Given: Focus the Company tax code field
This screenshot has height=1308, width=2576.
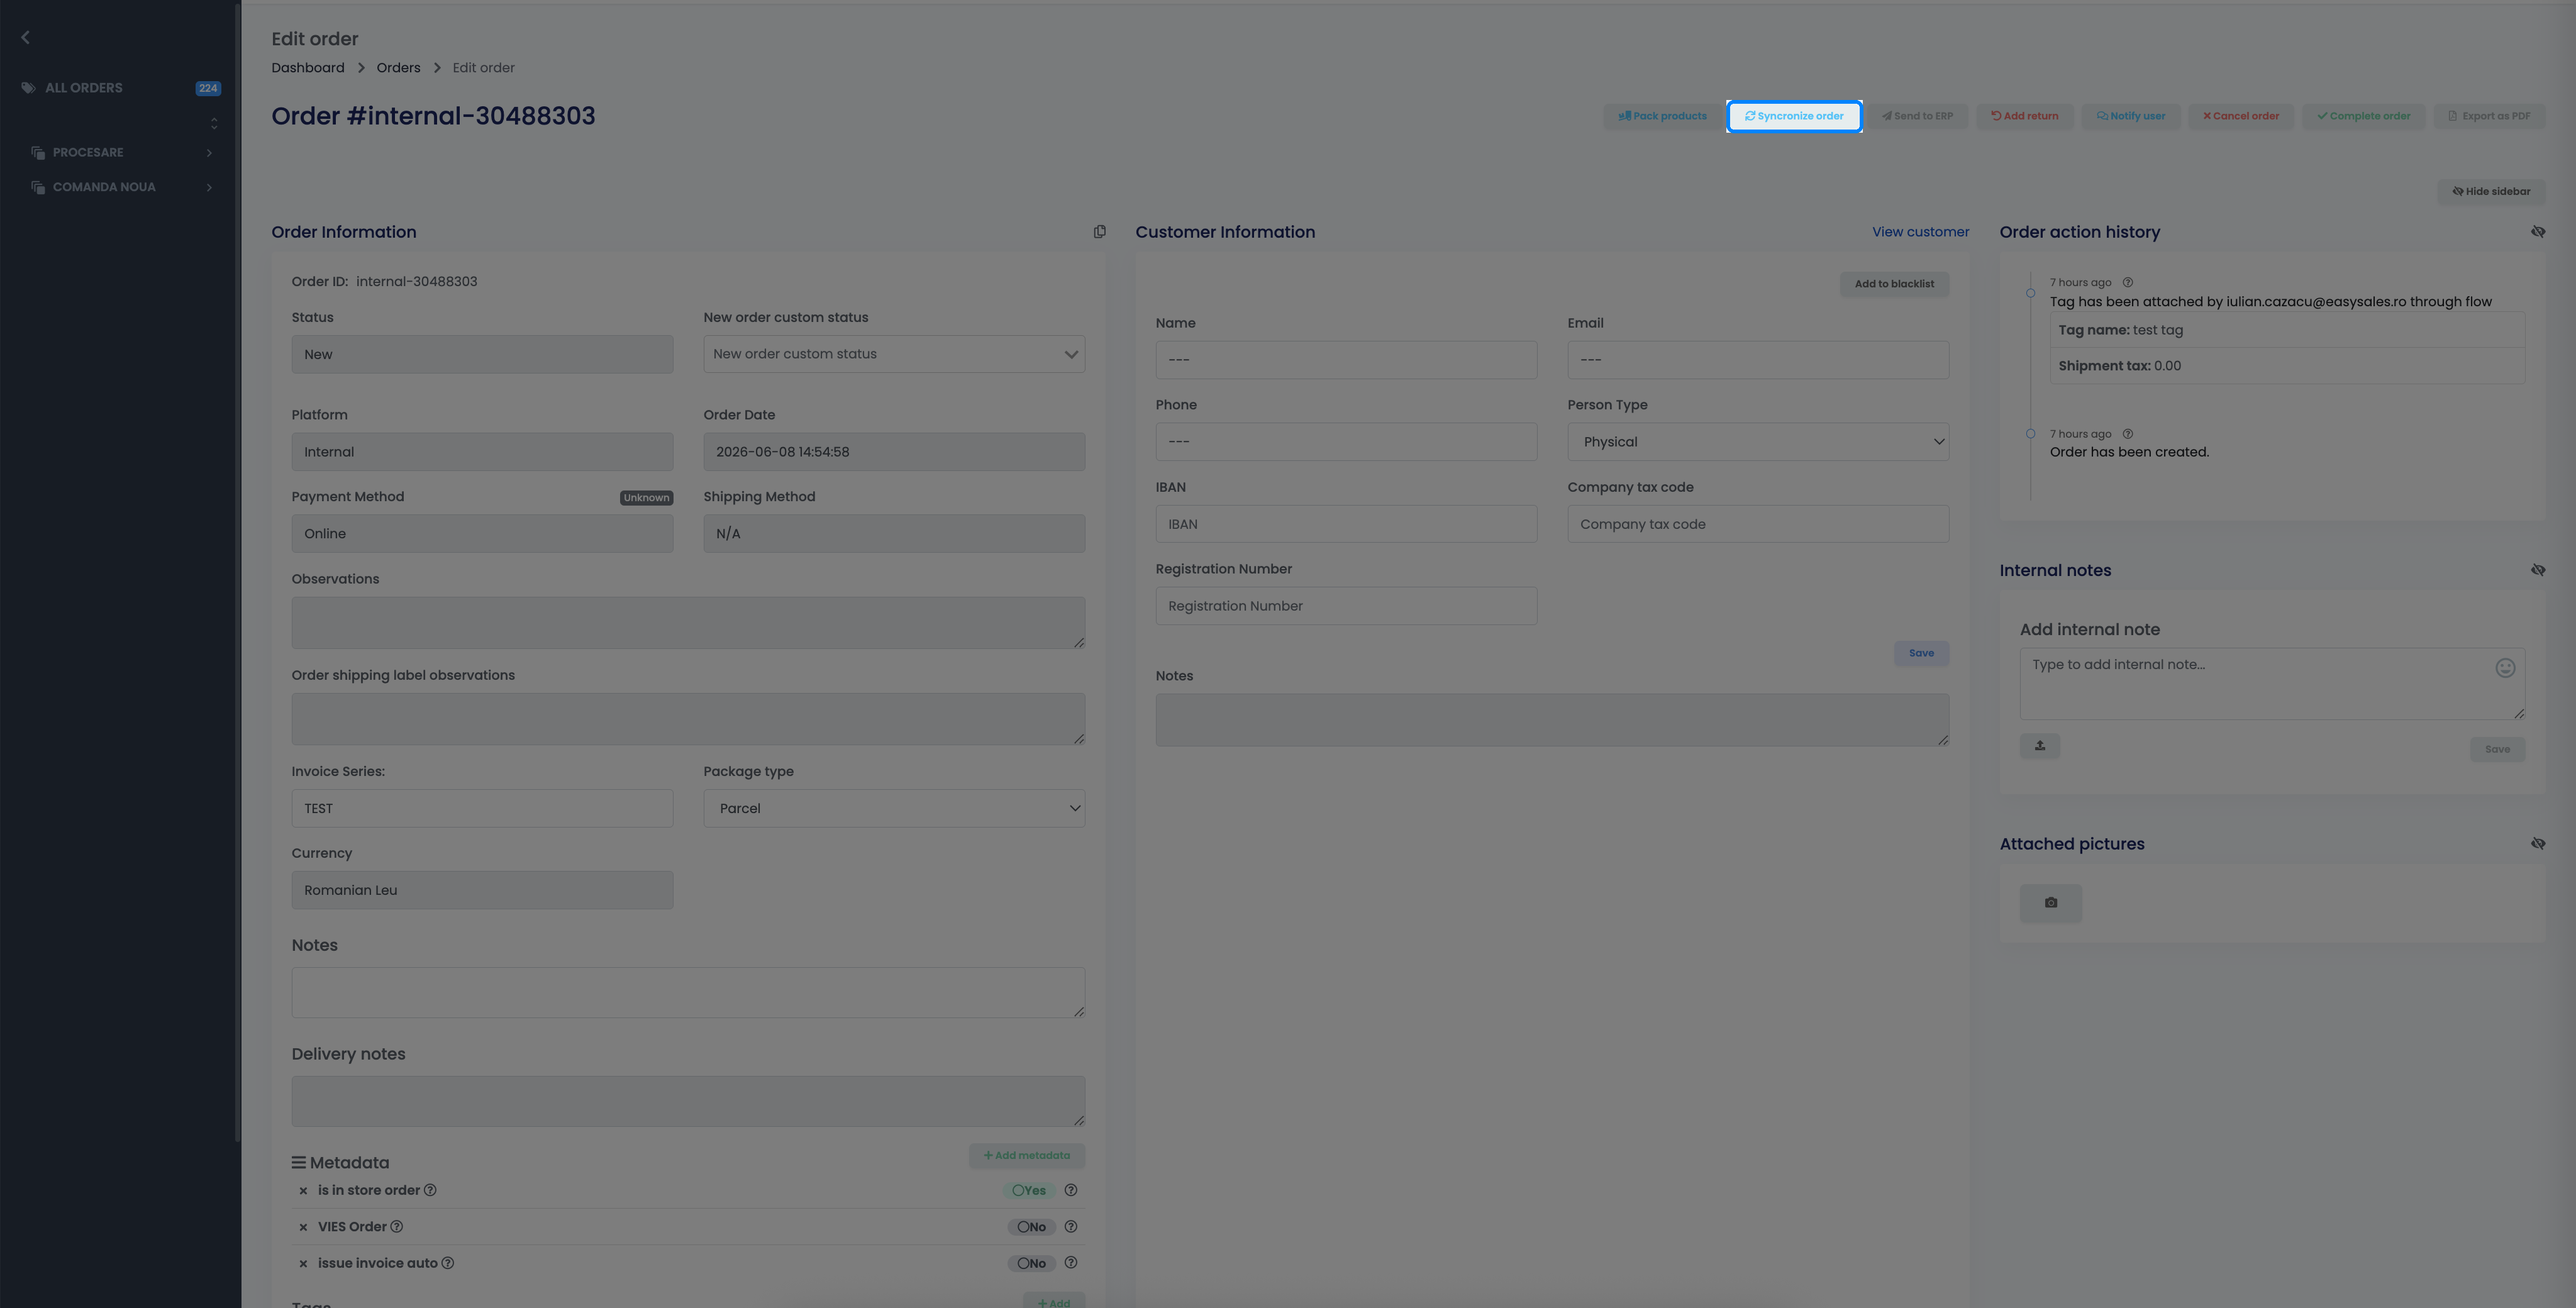Looking at the screenshot, I should pos(1757,524).
